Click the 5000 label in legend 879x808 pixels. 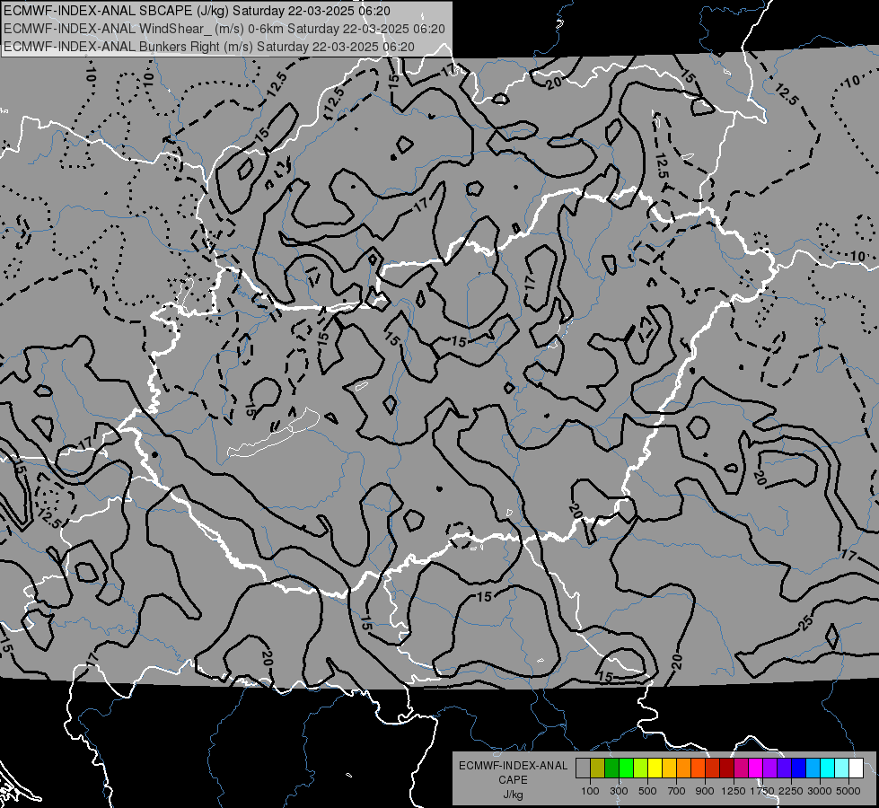848,791
